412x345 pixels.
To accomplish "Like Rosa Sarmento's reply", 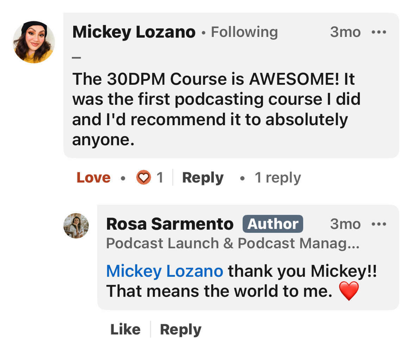I will coord(125,330).
